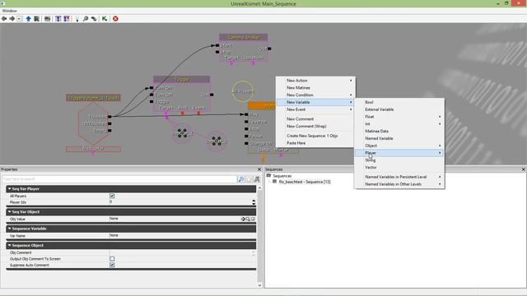Click the Properties panel vertical scrollbar

(259, 237)
